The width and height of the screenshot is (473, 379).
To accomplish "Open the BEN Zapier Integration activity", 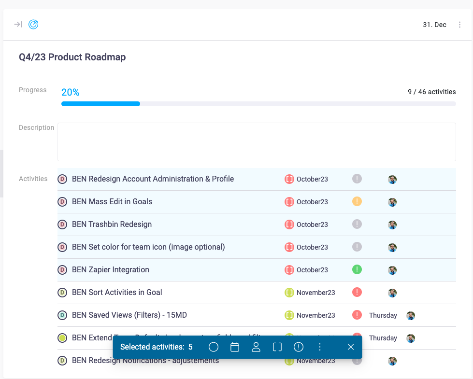I will (110, 270).
